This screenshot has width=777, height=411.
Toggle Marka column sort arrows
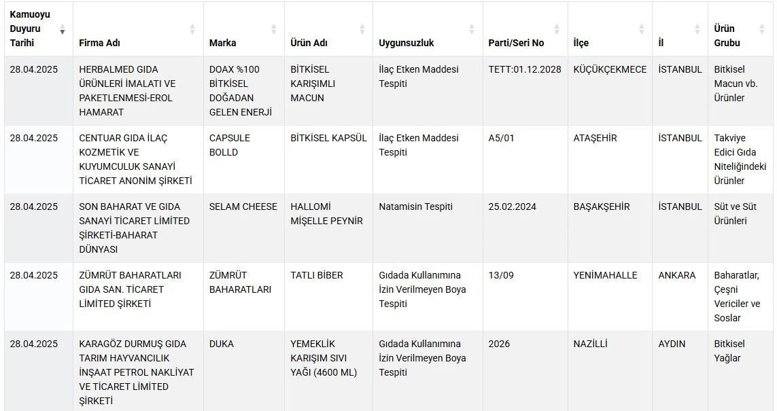[274, 29]
